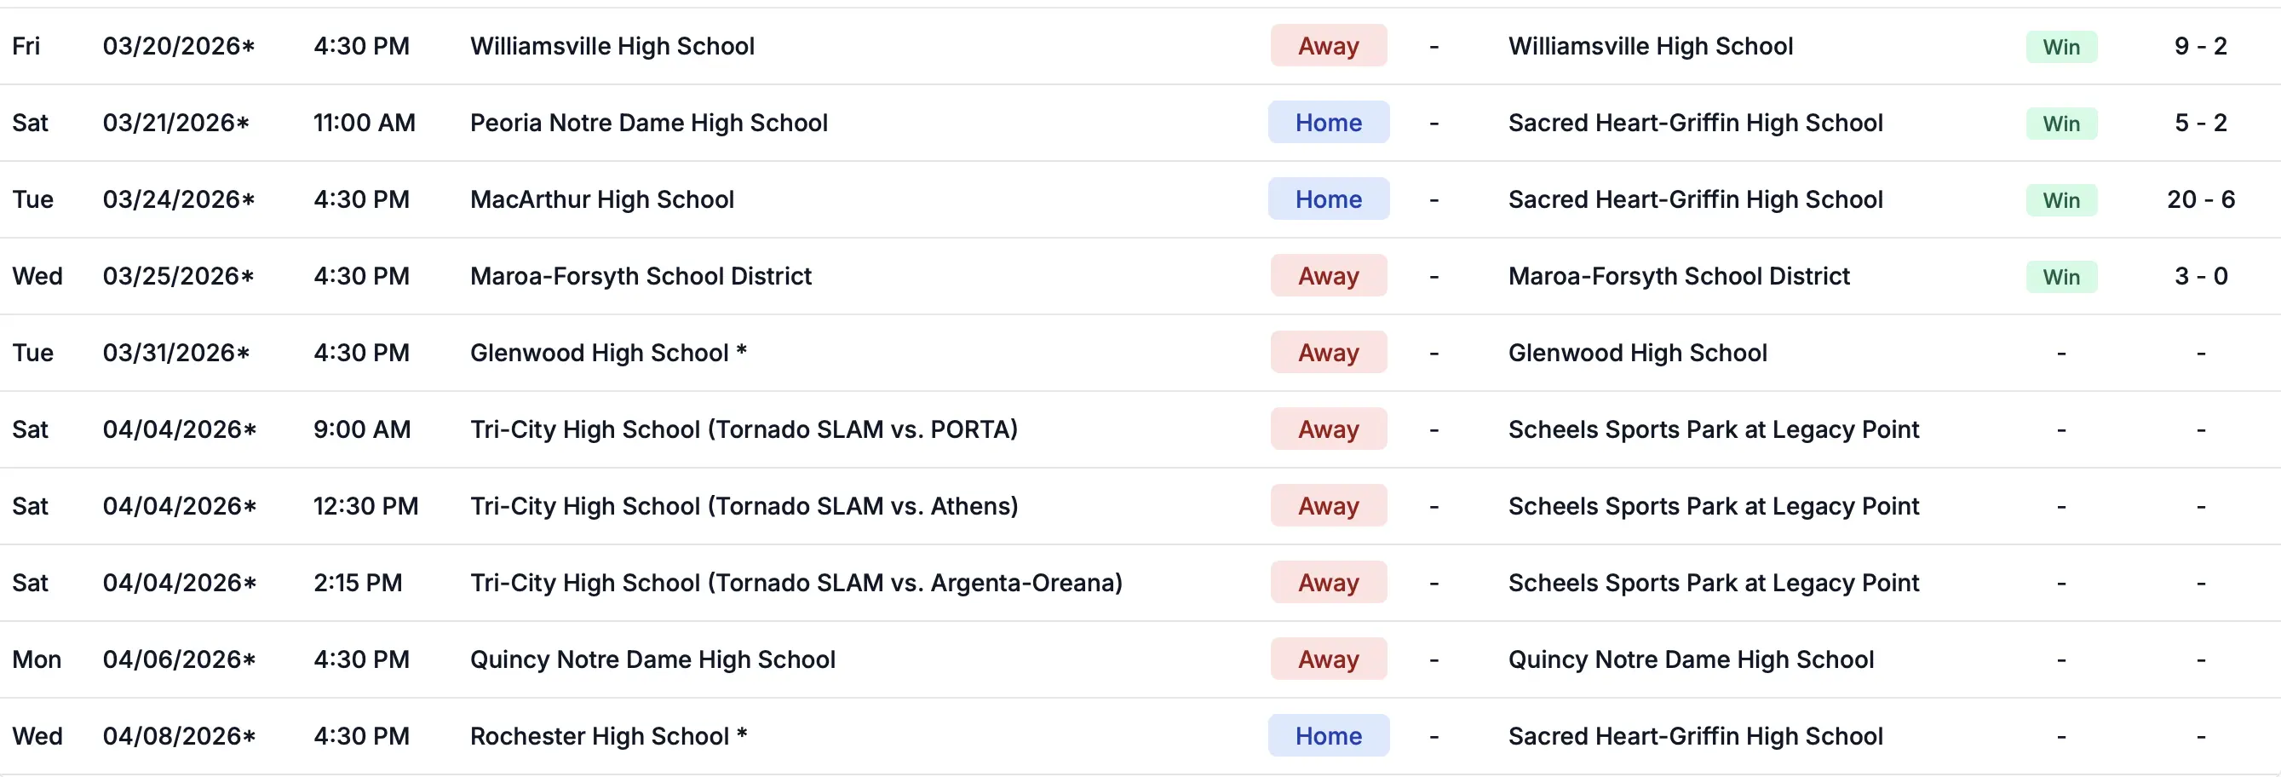The width and height of the screenshot is (2281, 777).
Task: Select Tornado SLAM vs. PORTA game
Action: coord(743,429)
